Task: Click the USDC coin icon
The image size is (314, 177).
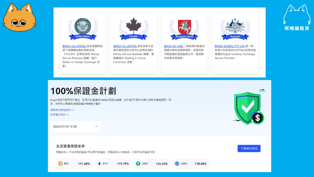Action: pyautogui.click(x=177, y=164)
